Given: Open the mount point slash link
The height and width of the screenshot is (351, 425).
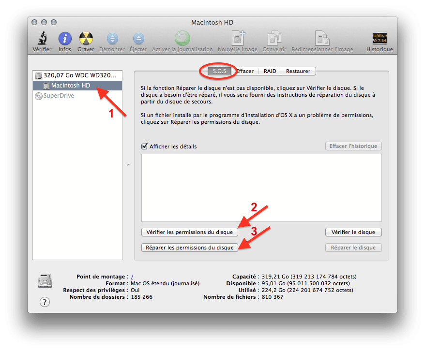Looking at the screenshot, I should click(x=132, y=277).
